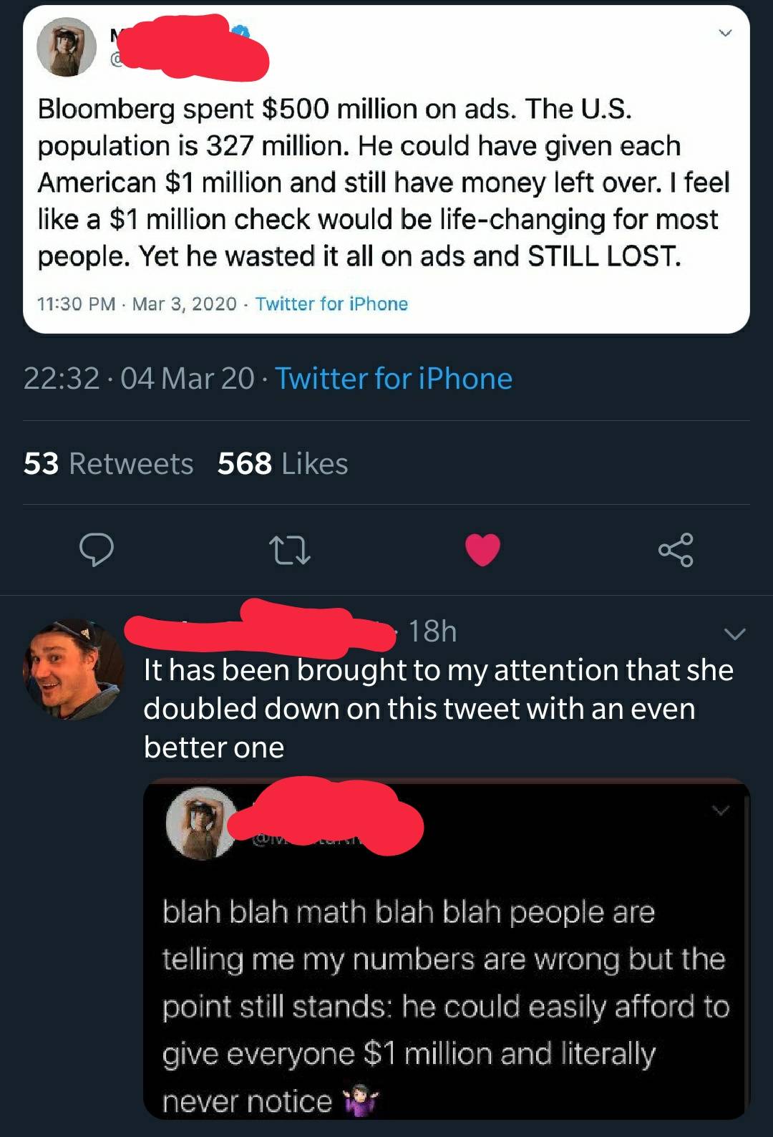
Task: Open the share icon menu
Action: click(x=676, y=550)
